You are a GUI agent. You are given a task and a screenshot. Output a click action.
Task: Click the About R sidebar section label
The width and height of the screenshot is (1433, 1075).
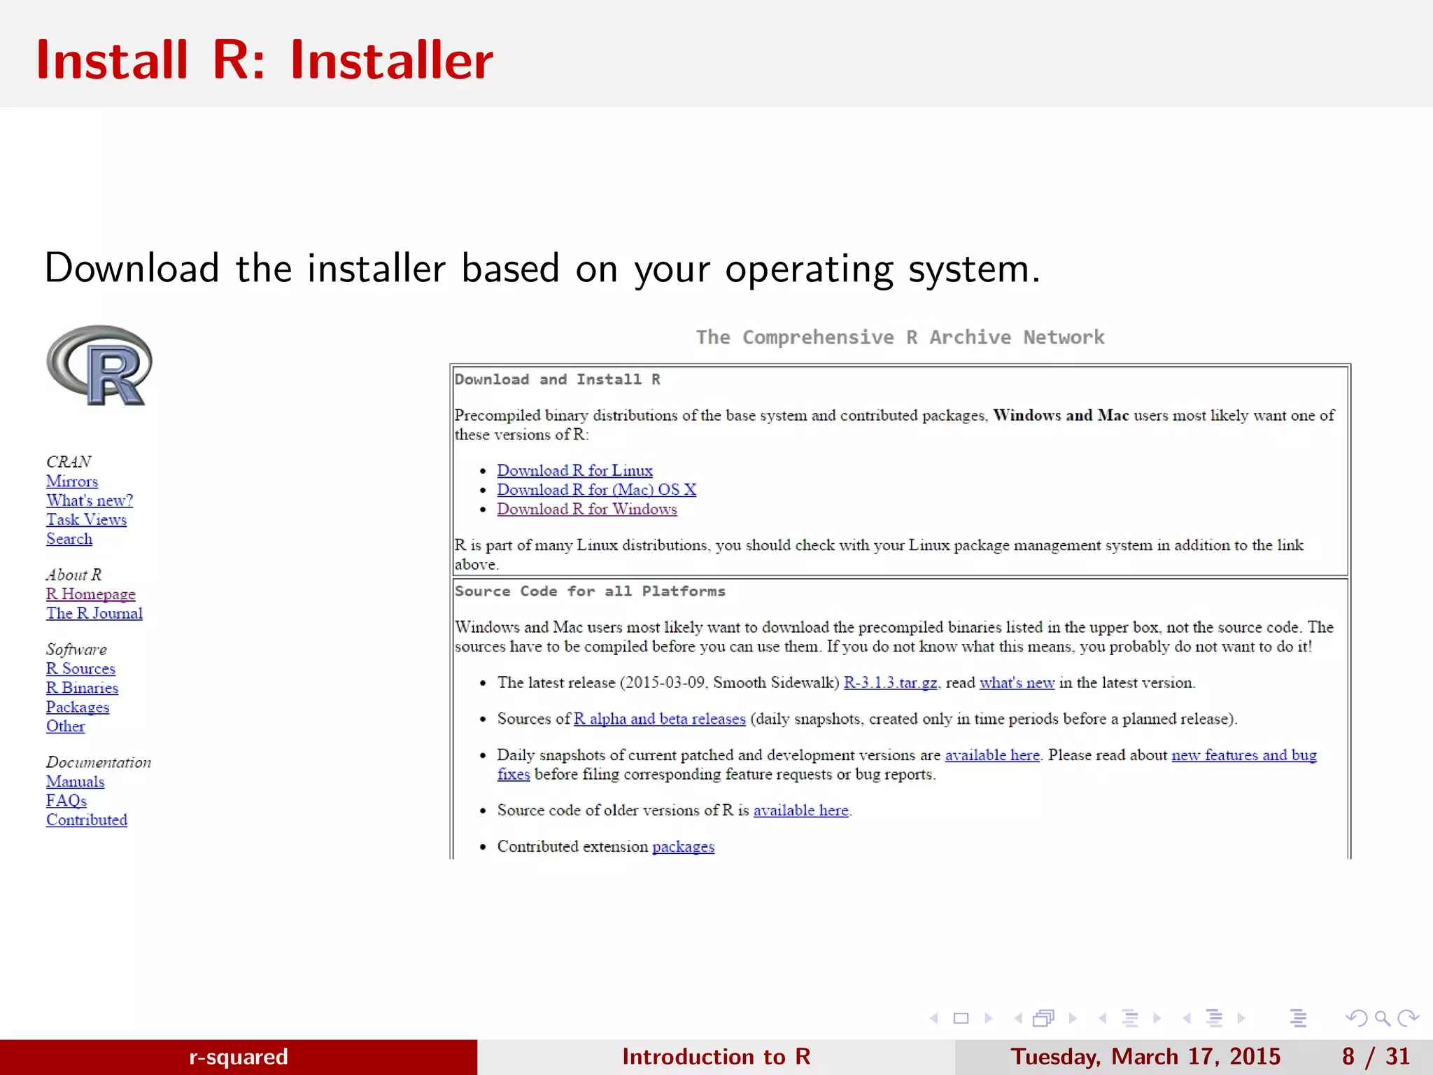(x=73, y=575)
